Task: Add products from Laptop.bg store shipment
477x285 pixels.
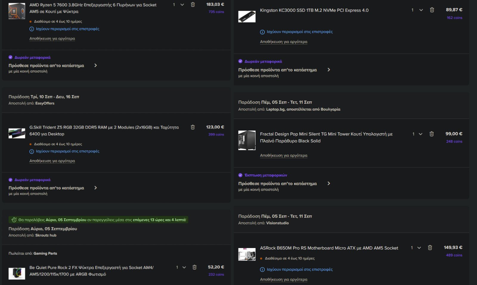Action: tap(277, 184)
